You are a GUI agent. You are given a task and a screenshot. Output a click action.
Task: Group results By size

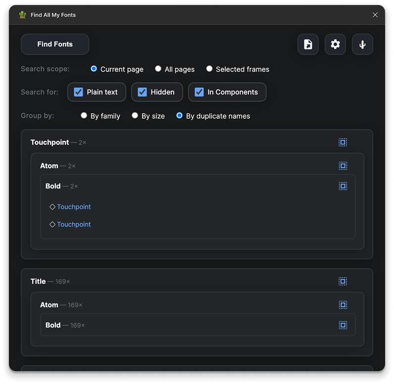pos(135,116)
